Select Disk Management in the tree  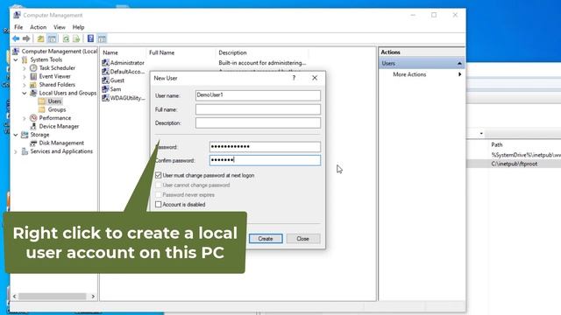click(61, 143)
